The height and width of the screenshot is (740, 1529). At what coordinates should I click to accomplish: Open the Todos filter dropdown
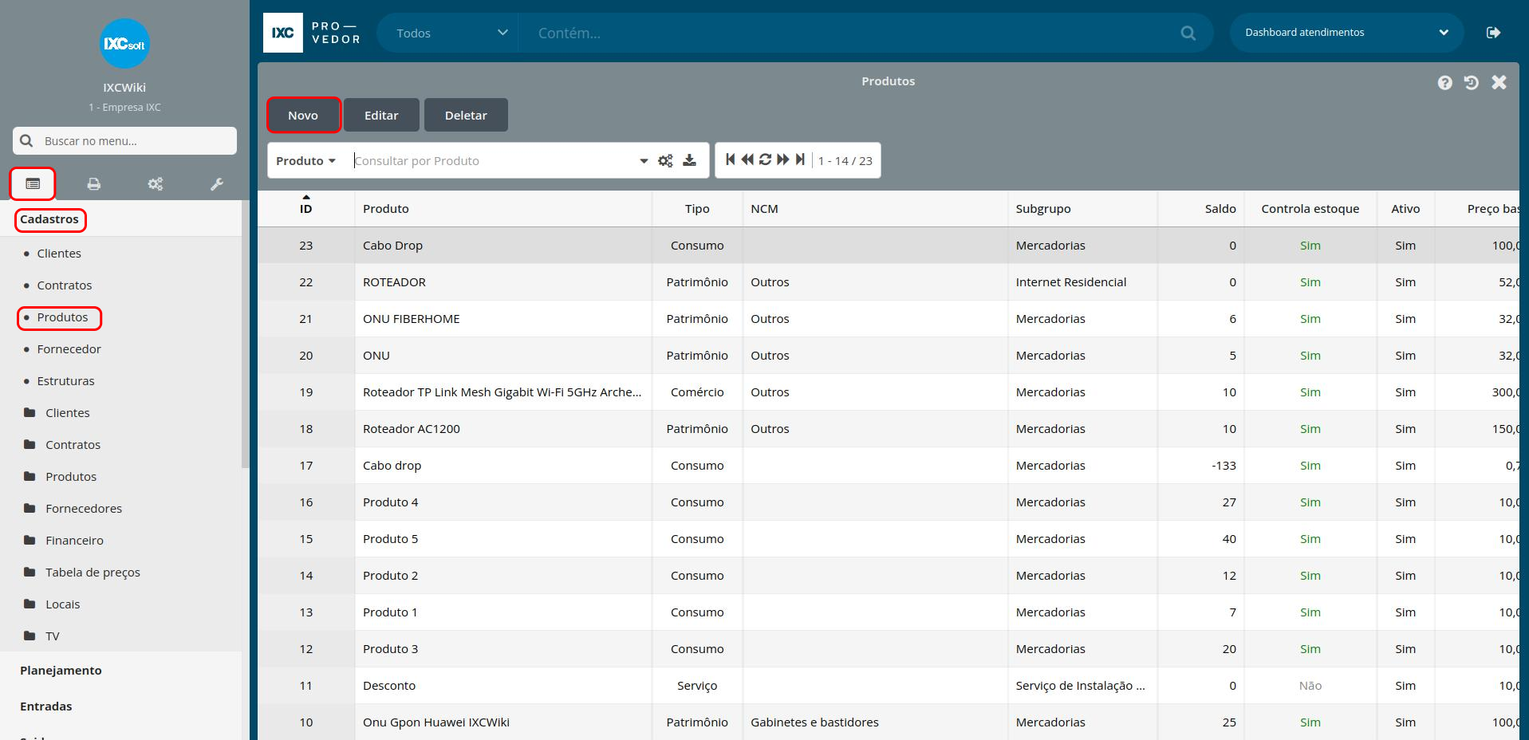451,33
